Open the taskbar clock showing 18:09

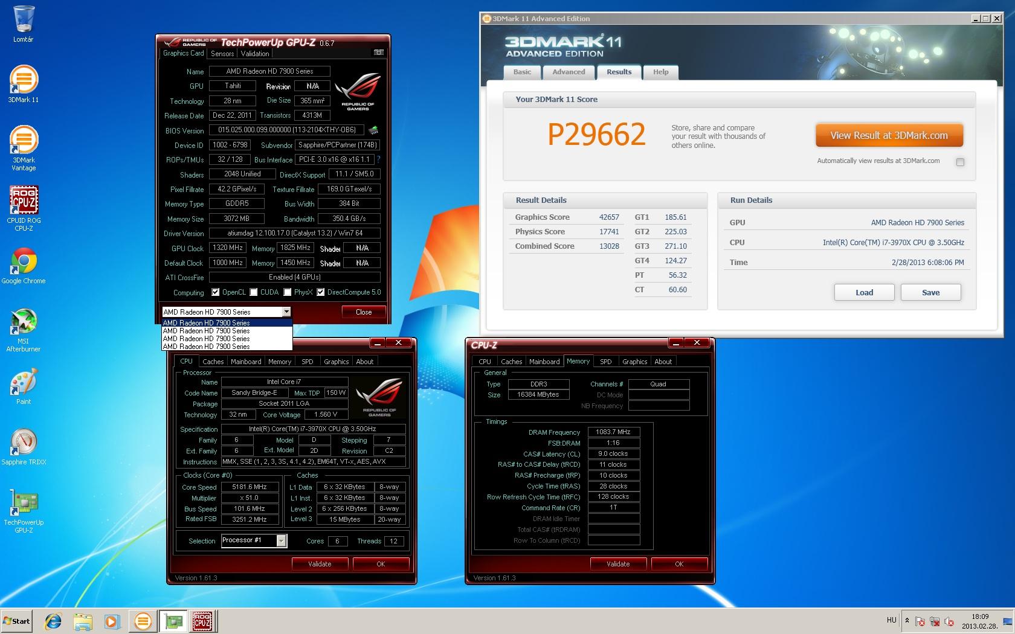(x=980, y=621)
